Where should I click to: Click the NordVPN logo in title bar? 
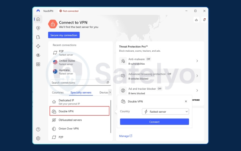tap(38, 11)
